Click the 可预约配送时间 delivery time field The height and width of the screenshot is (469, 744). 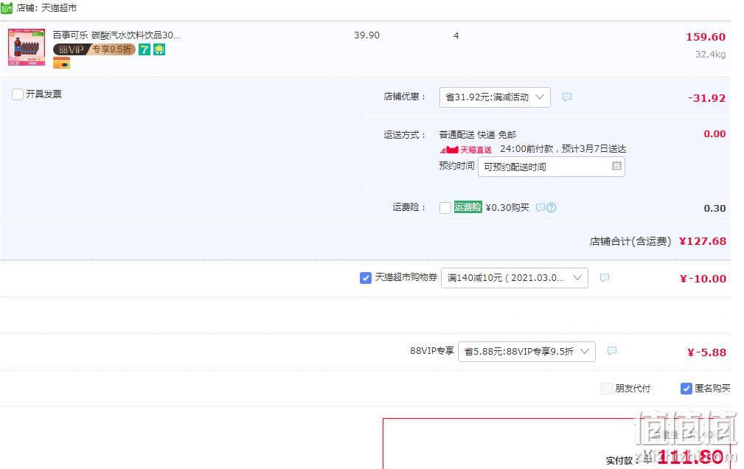click(x=552, y=167)
